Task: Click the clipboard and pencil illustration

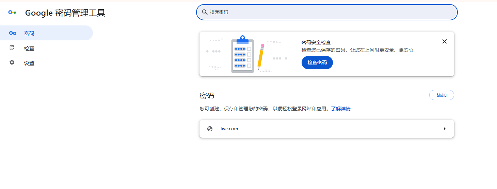Action: coord(247,54)
